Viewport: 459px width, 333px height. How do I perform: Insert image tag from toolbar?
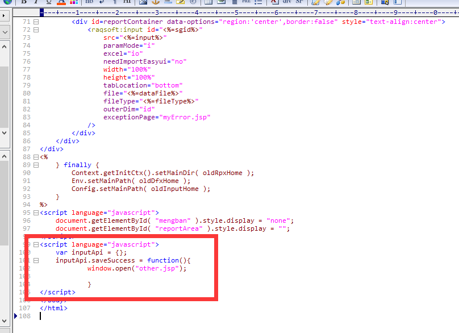point(143,2)
